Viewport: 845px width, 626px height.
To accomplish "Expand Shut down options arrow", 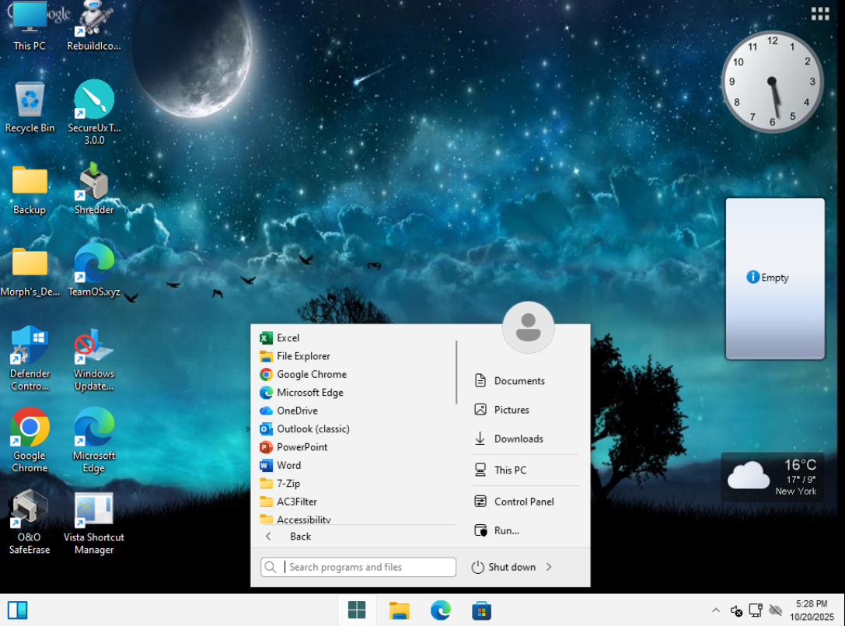I will [x=549, y=567].
